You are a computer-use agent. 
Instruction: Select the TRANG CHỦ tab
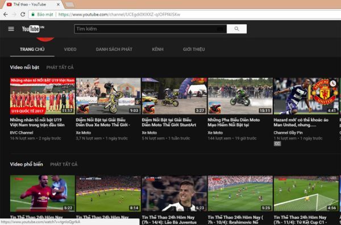point(32,50)
